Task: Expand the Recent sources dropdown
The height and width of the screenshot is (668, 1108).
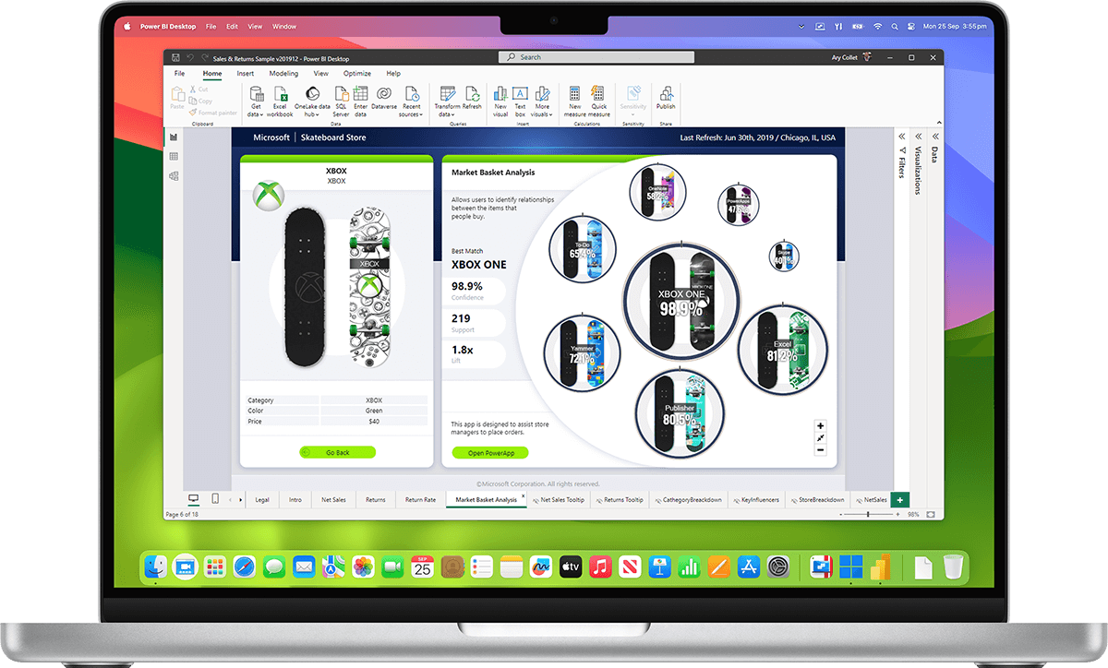Action: click(413, 101)
